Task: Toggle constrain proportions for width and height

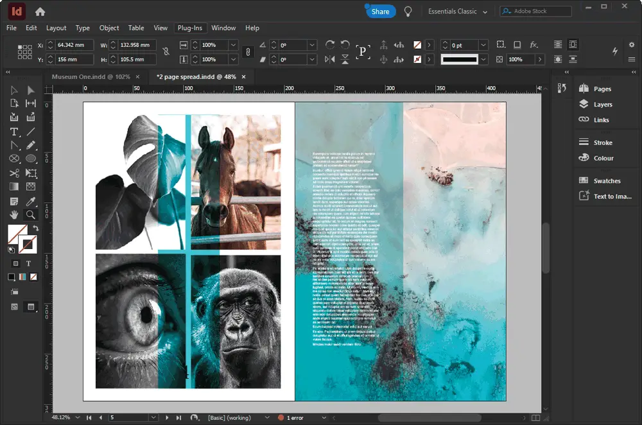Action: tap(166, 51)
